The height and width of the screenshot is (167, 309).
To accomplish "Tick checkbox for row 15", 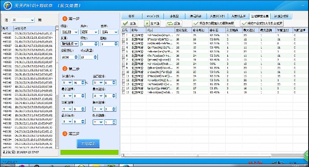I will pyautogui.click(x=123, y=92).
